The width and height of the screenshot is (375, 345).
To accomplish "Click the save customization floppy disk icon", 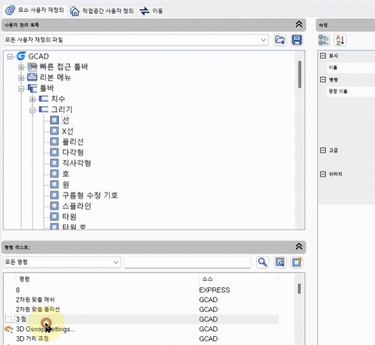I will (297, 40).
